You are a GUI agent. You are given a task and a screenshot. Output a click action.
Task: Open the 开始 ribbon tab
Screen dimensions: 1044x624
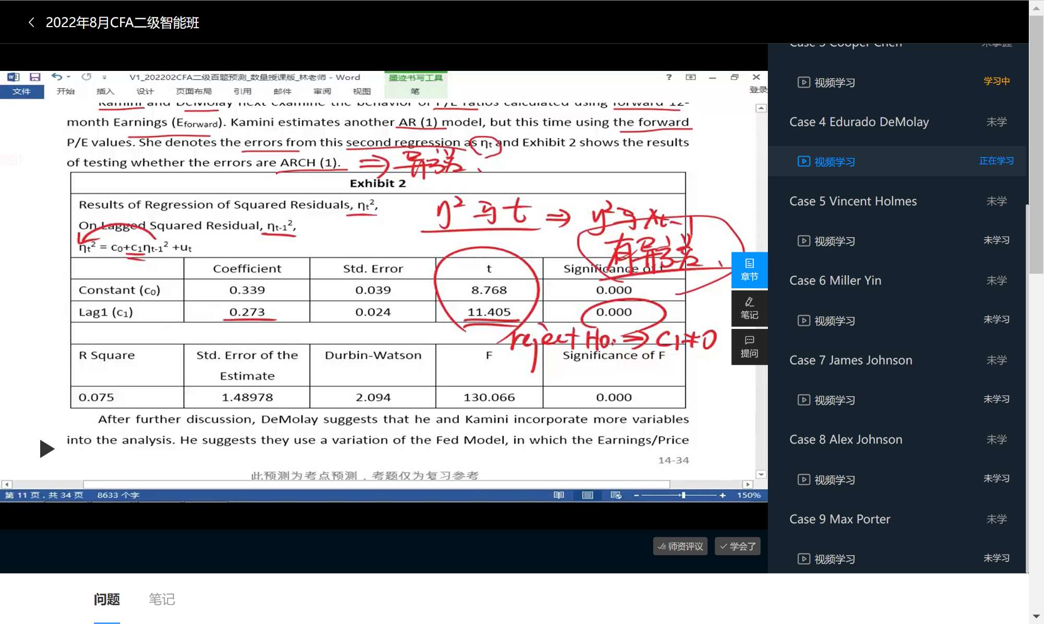click(x=66, y=91)
